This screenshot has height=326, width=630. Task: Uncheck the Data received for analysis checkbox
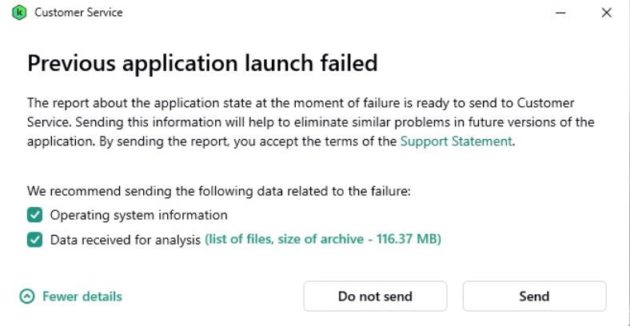point(34,239)
